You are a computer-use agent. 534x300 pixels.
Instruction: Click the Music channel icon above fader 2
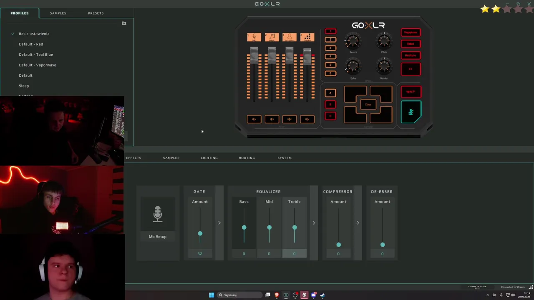[272, 37]
